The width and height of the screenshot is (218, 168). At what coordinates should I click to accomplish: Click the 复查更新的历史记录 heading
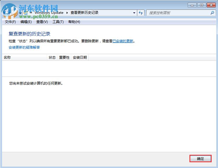coord(29,34)
